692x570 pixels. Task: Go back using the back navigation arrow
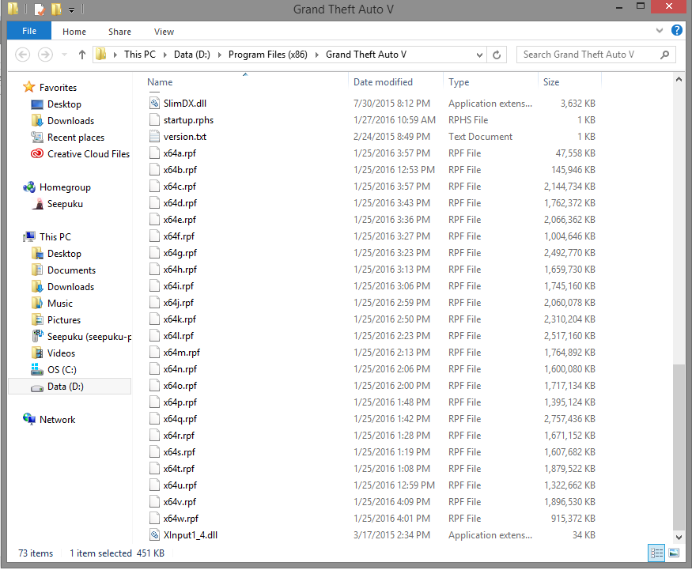point(23,55)
